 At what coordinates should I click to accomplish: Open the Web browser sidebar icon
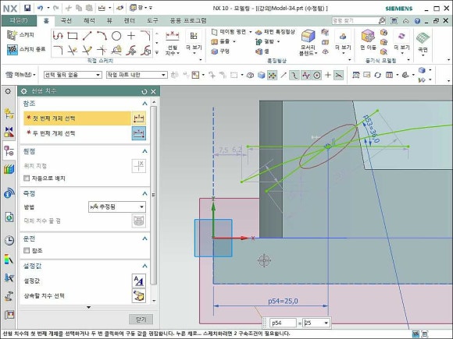(x=9, y=217)
